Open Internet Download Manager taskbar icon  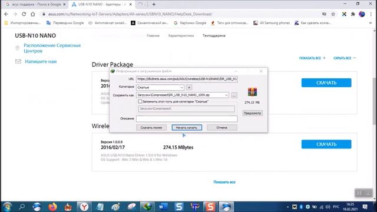(x=147, y=207)
